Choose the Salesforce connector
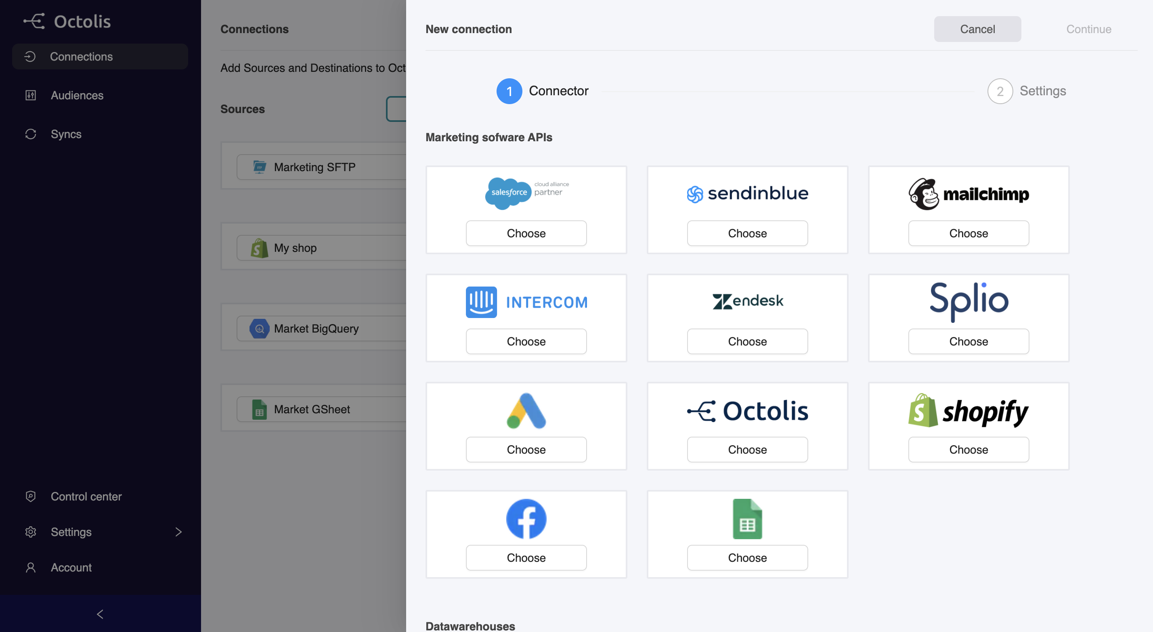Screen dimensions: 1153x632 526,233
